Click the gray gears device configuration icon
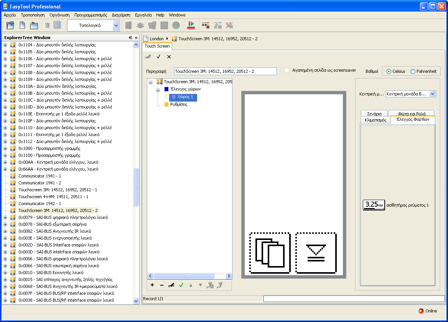448x322 pixels. coord(218,25)
